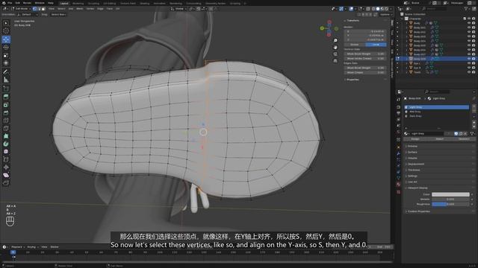
Task: Open the Edit Mode dropdown
Action: pyautogui.click(x=20, y=9)
